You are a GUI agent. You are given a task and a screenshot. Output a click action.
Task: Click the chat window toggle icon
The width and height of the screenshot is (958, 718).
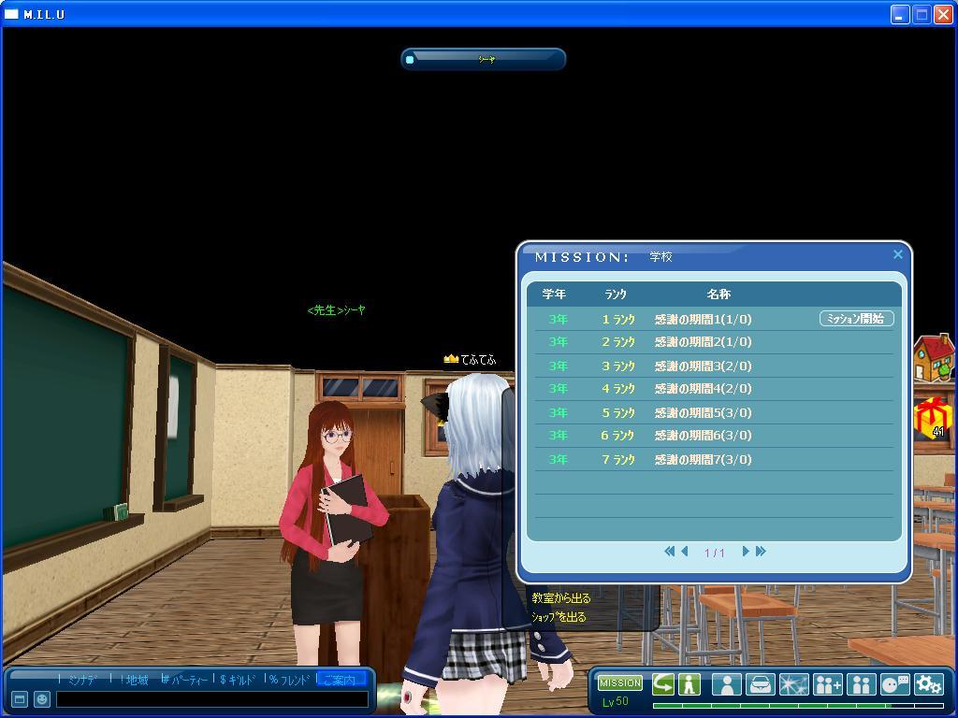click(x=20, y=699)
